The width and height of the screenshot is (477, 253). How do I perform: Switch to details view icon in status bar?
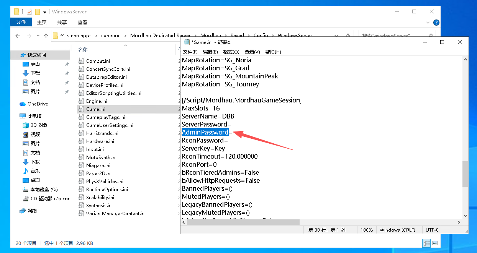pyautogui.click(x=426, y=243)
